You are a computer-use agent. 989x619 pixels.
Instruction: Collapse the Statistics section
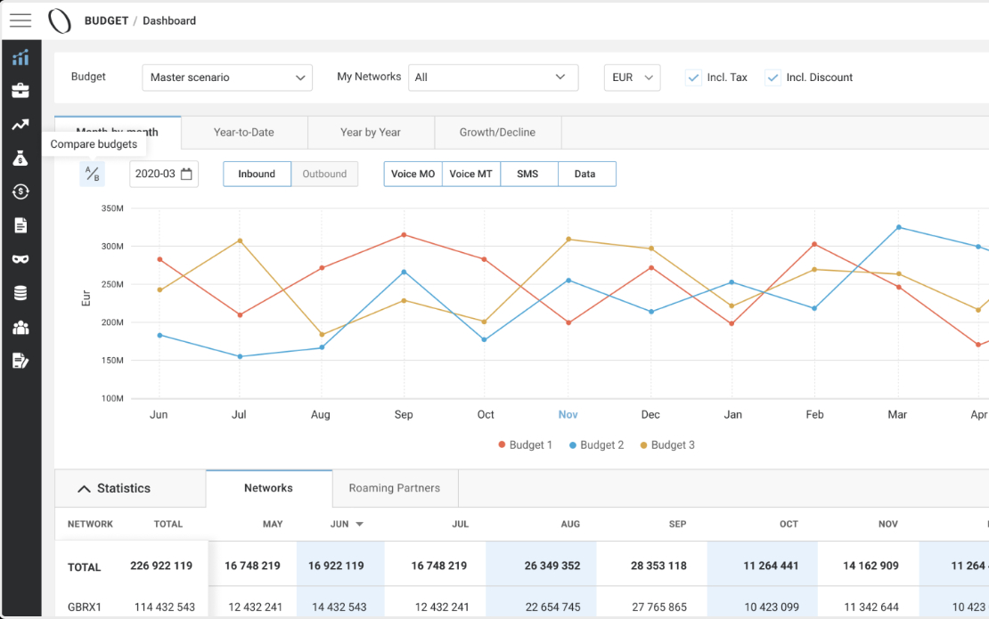[x=84, y=488]
